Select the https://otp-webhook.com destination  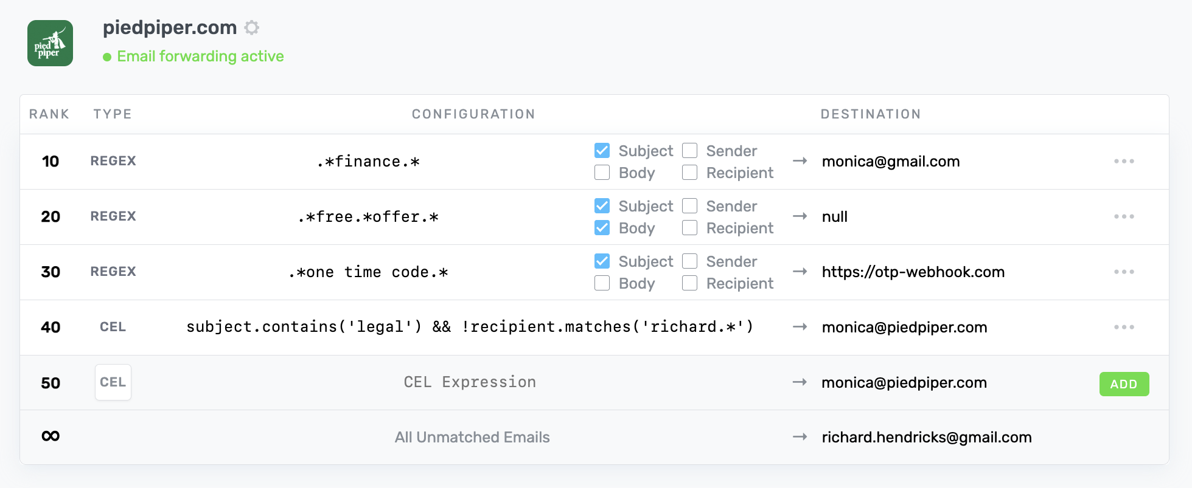click(913, 272)
